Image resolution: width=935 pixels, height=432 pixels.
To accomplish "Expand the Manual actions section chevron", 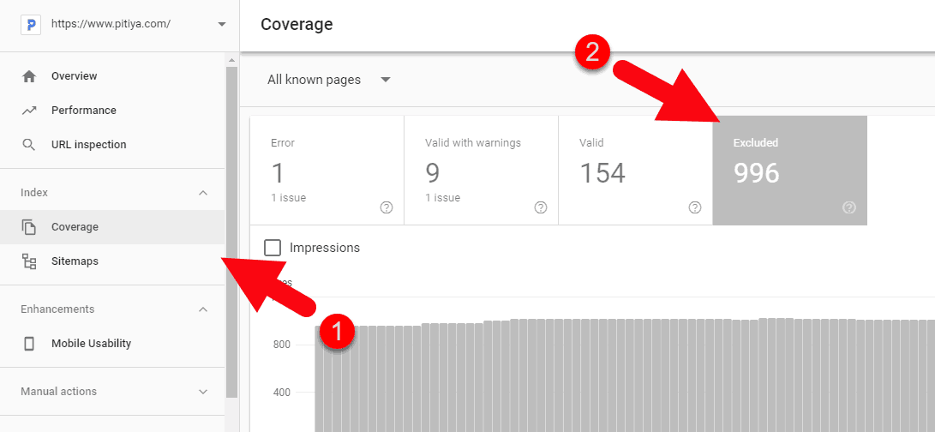I will coord(203,392).
